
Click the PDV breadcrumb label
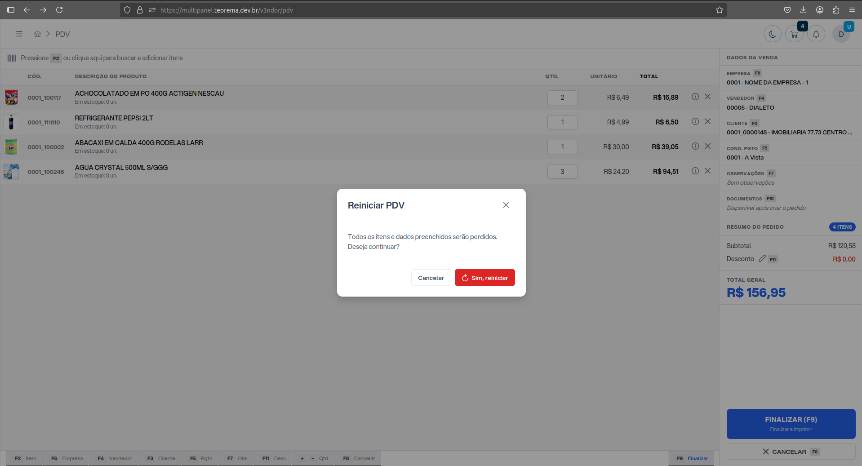pyautogui.click(x=62, y=34)
